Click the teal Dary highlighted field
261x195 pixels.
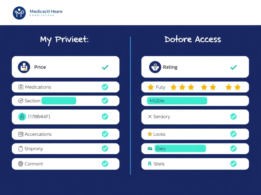coord(180,149)
